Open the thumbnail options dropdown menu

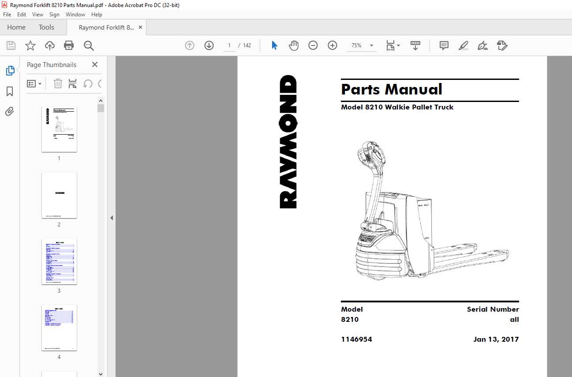coord(34,83)
